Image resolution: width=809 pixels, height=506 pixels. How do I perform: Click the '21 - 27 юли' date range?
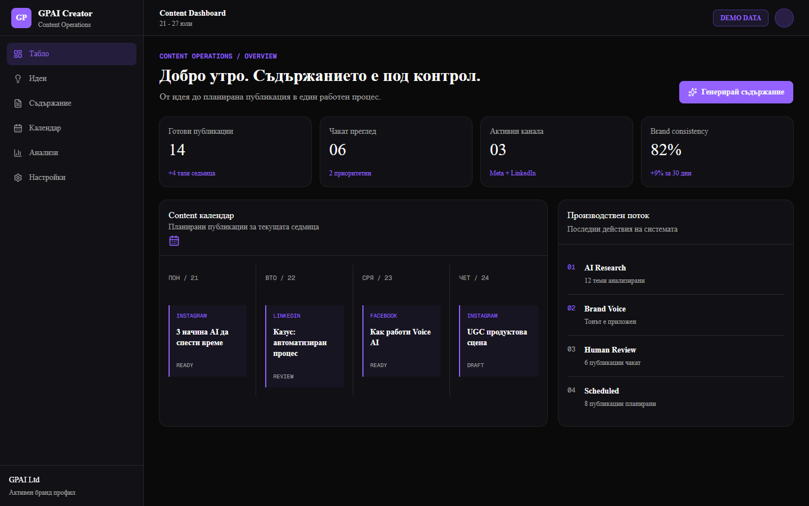pyautogui.click(x=176, y=24)
